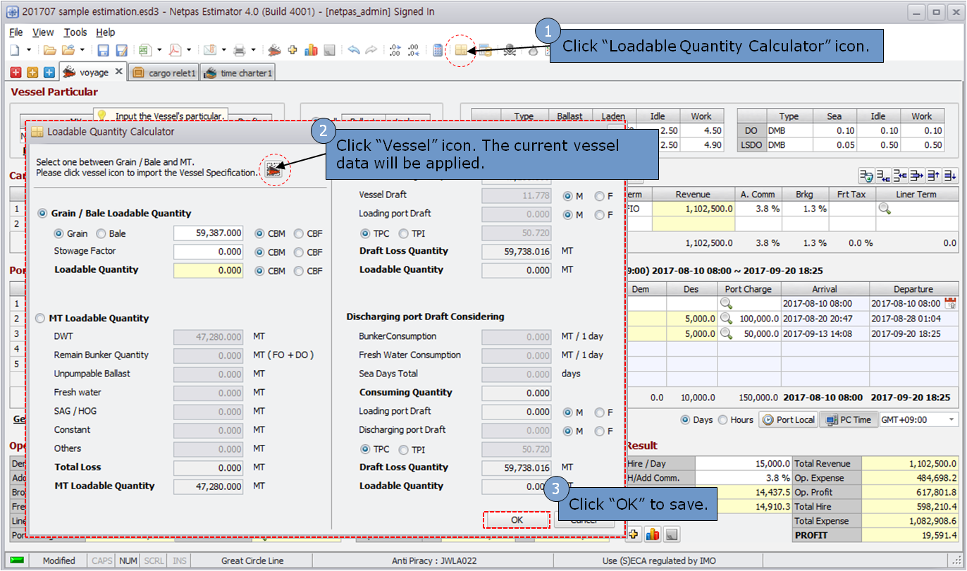Open dropdown arrow beside New document icon

(x=29, y=51)
